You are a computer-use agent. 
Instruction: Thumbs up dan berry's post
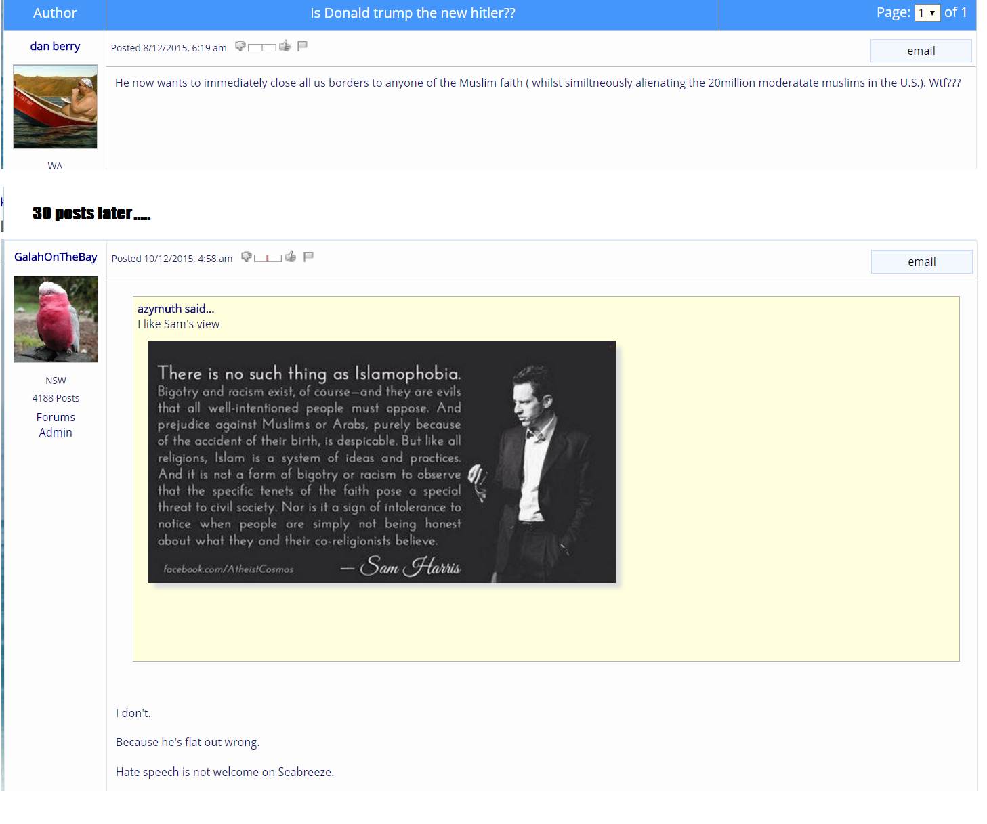click(x=285, y=46)
